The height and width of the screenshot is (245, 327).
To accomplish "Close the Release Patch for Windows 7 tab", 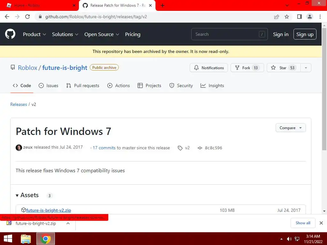I will tap(150, 5).
